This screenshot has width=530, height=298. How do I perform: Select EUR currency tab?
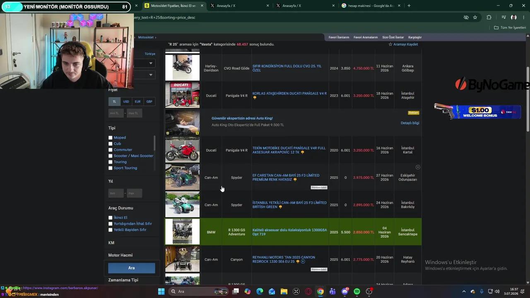(x=137, y=101)
